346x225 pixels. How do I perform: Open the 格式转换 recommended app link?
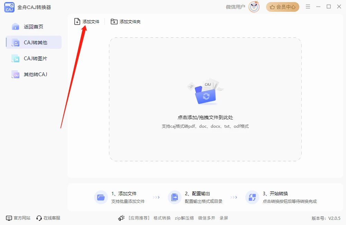coord(162,218)
